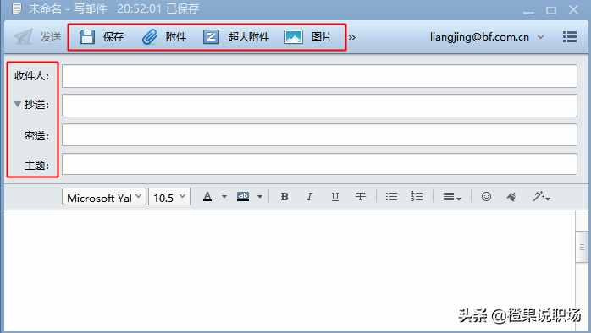Viewport: 591px width, 333px height.
Task: Focus the 主题 subject input field
Action: (319, 164)
